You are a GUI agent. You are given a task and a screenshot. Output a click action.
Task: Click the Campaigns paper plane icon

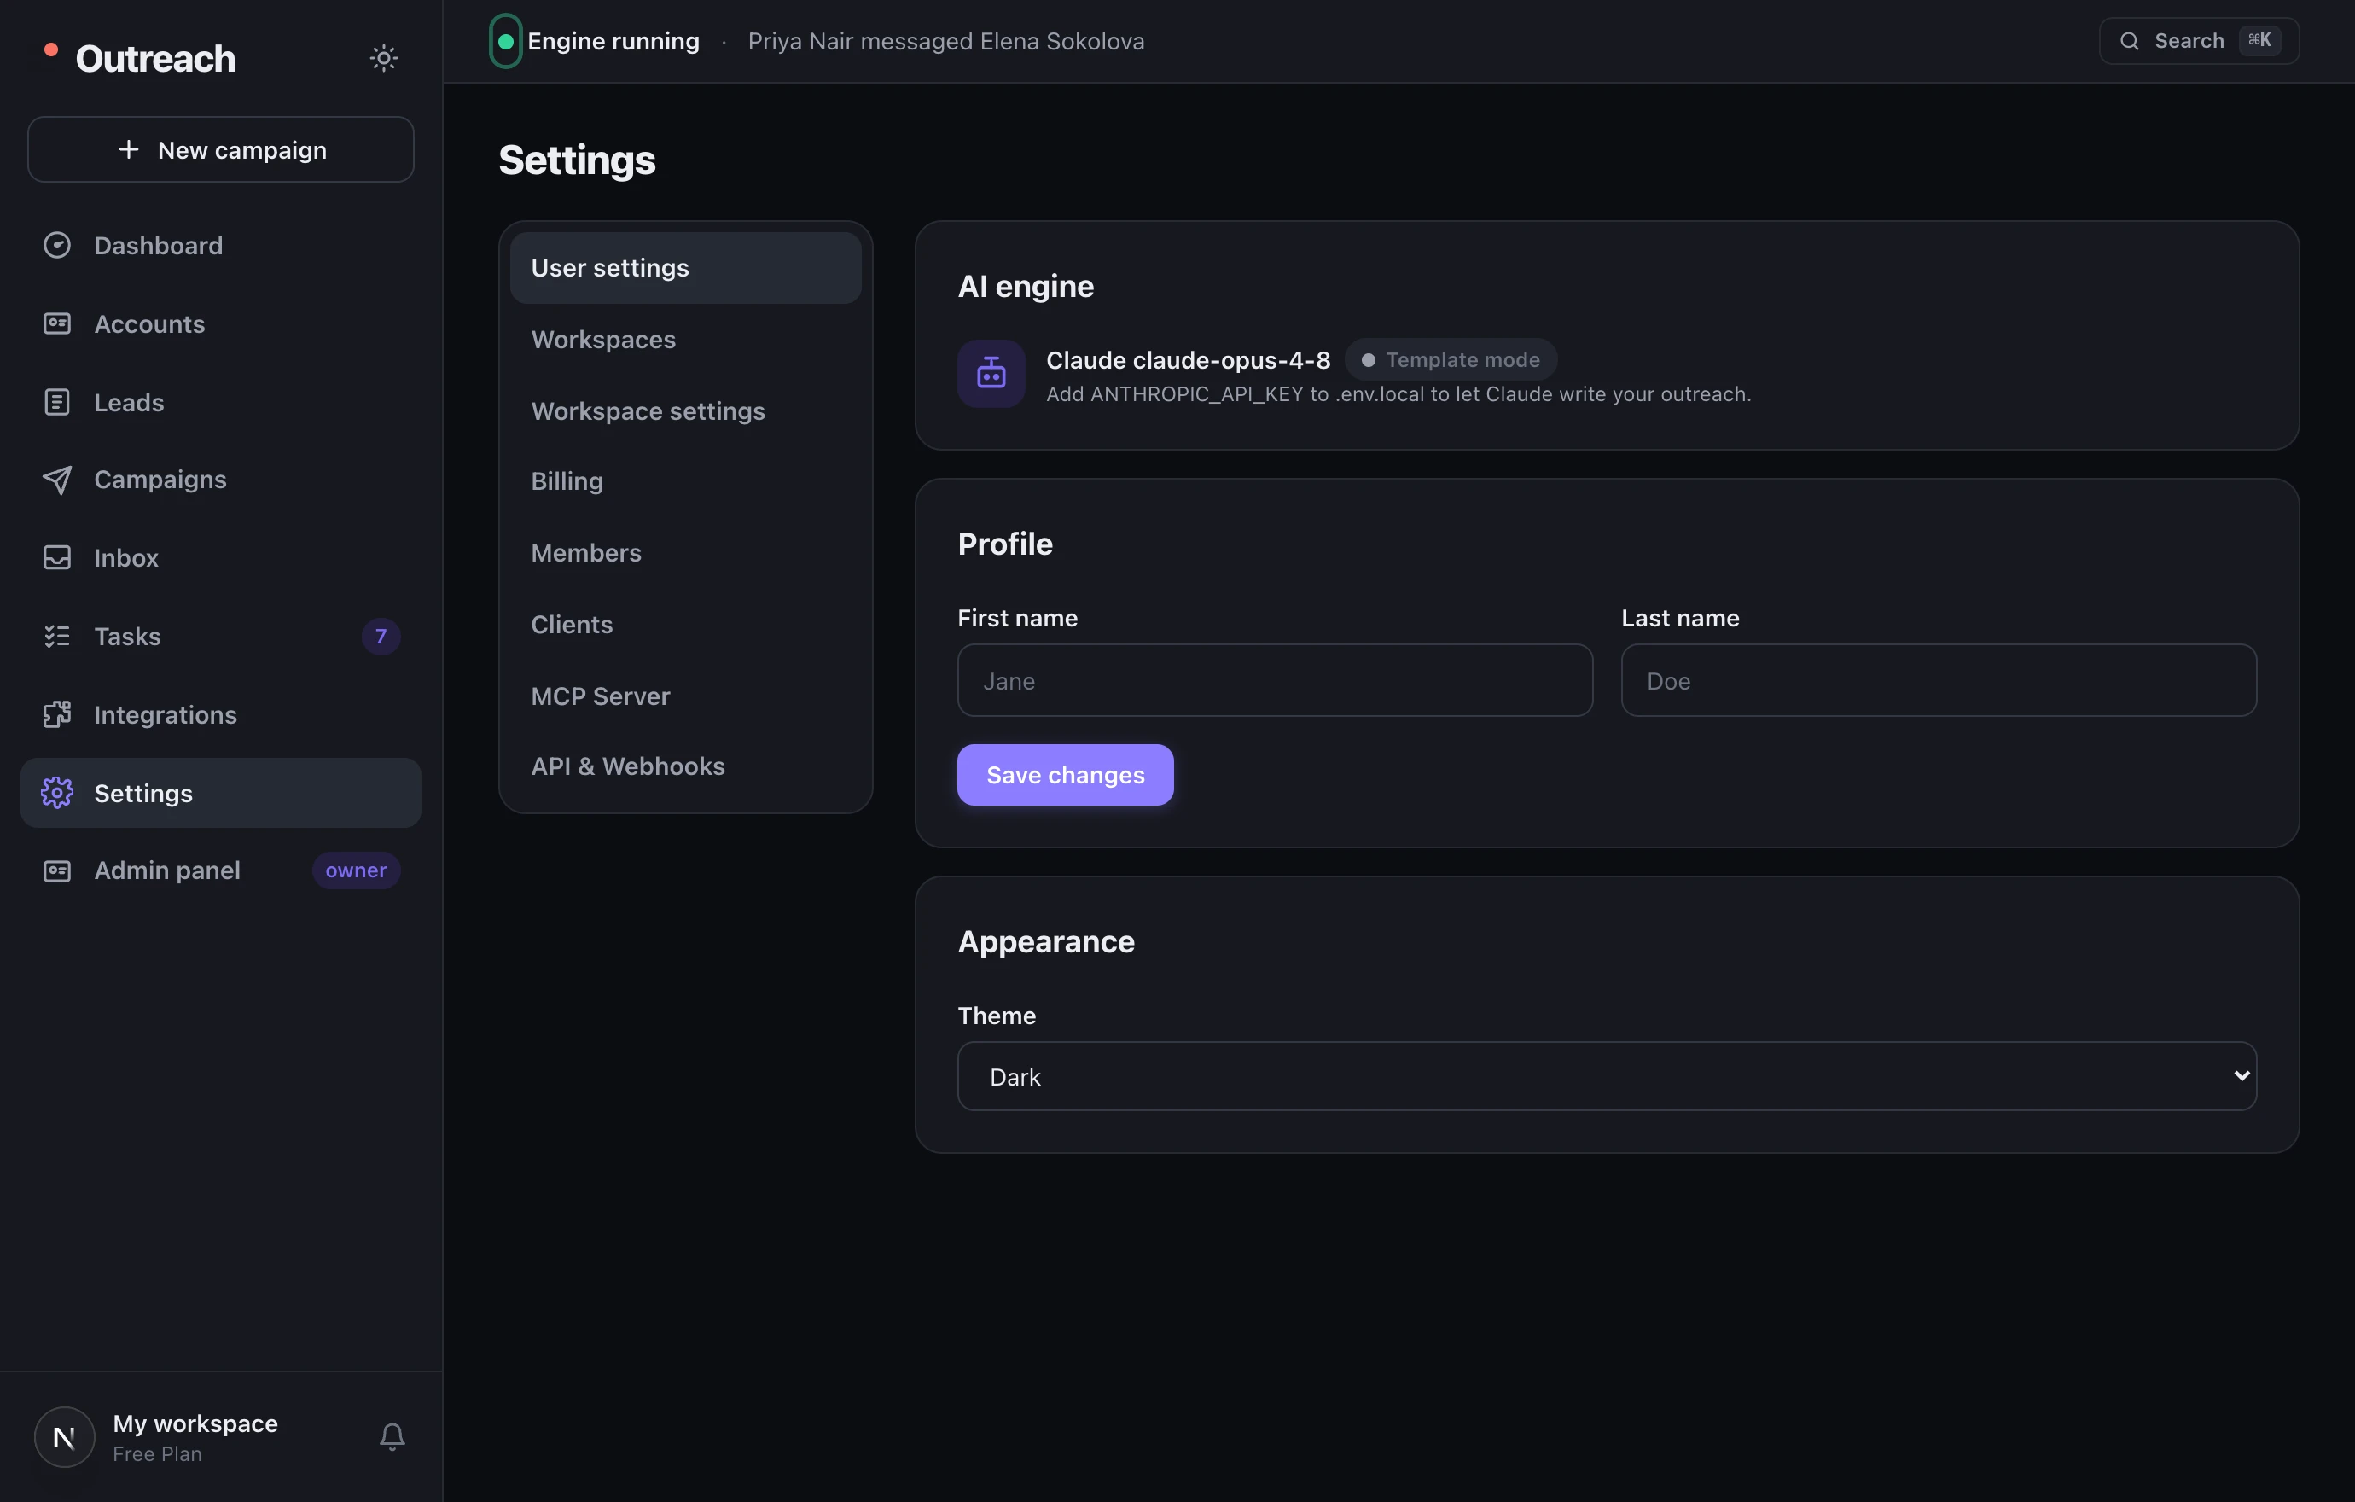coord(56,479)
